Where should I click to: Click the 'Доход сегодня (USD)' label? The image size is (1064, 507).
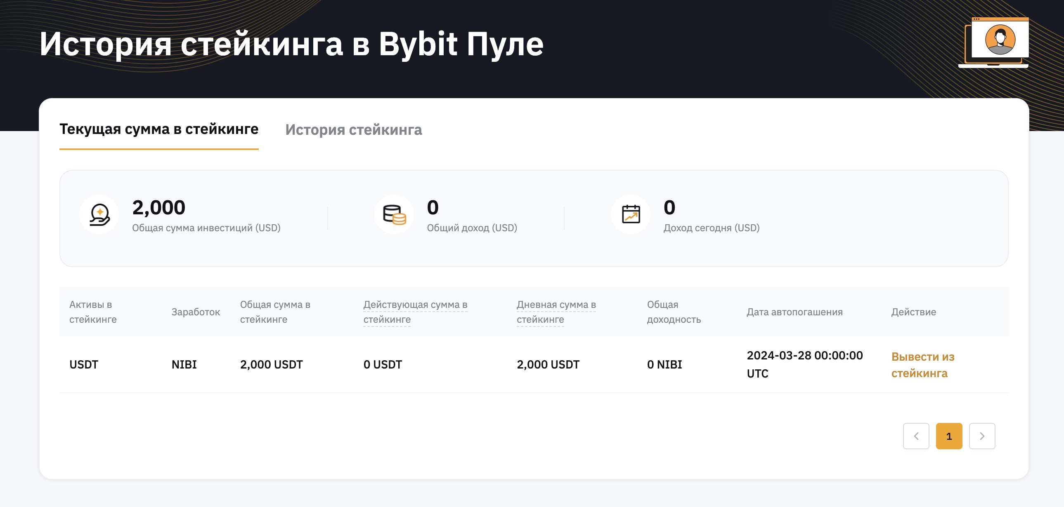coord(711,228)
